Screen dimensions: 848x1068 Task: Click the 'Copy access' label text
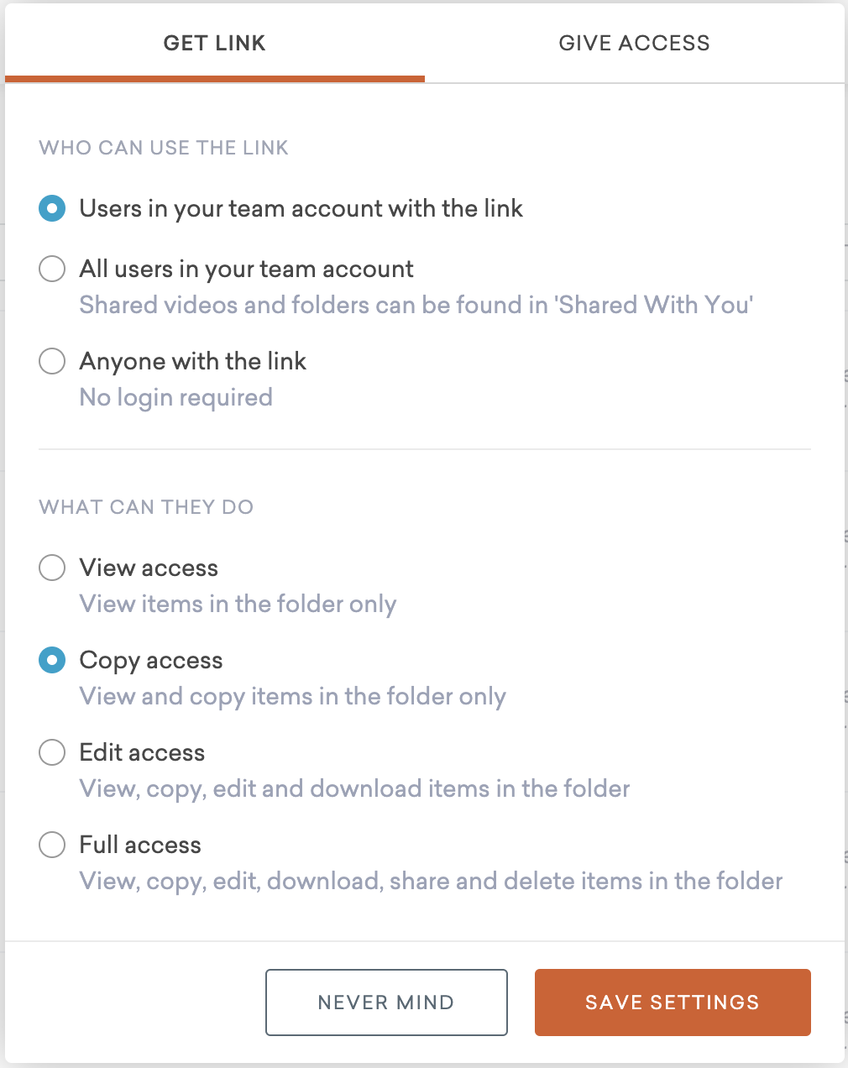click(x=150, y=660)
